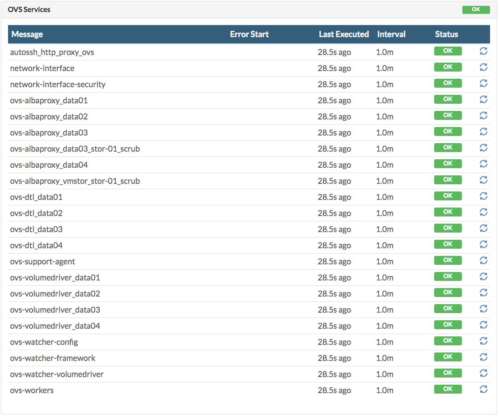Refresh the autossh_http_proxy_ovs service check

483,51
